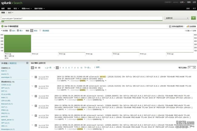Click the save search disk icon
This screenshot has width=197, height=131.
pyautogui.click(x=170, y=26)
